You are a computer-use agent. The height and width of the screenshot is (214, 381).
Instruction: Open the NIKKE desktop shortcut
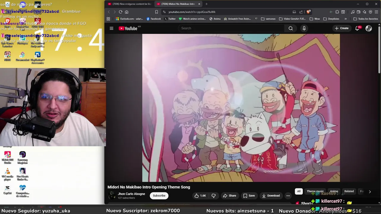(7, 56)
